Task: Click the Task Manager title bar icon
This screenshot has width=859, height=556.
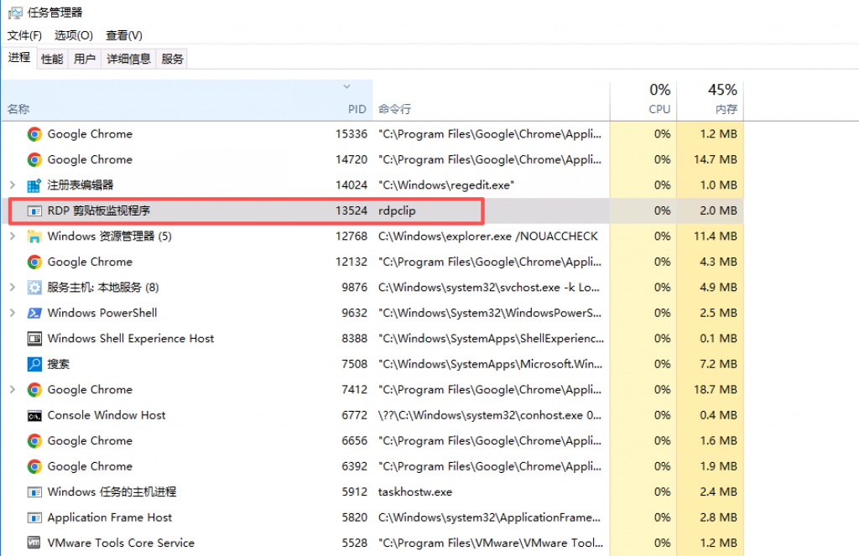Action: point(15,13)
